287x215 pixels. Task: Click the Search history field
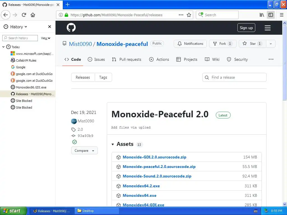[20, 38]
